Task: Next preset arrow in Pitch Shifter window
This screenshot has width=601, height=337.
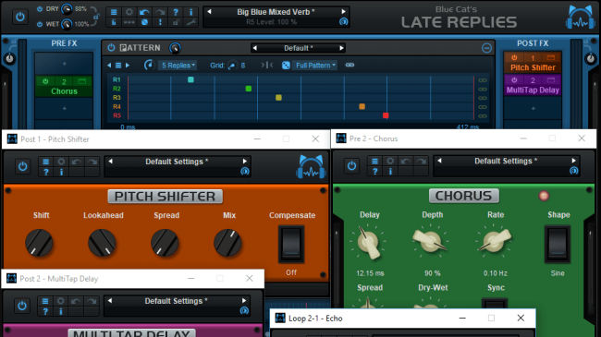Action: click(x=244, y=162)
